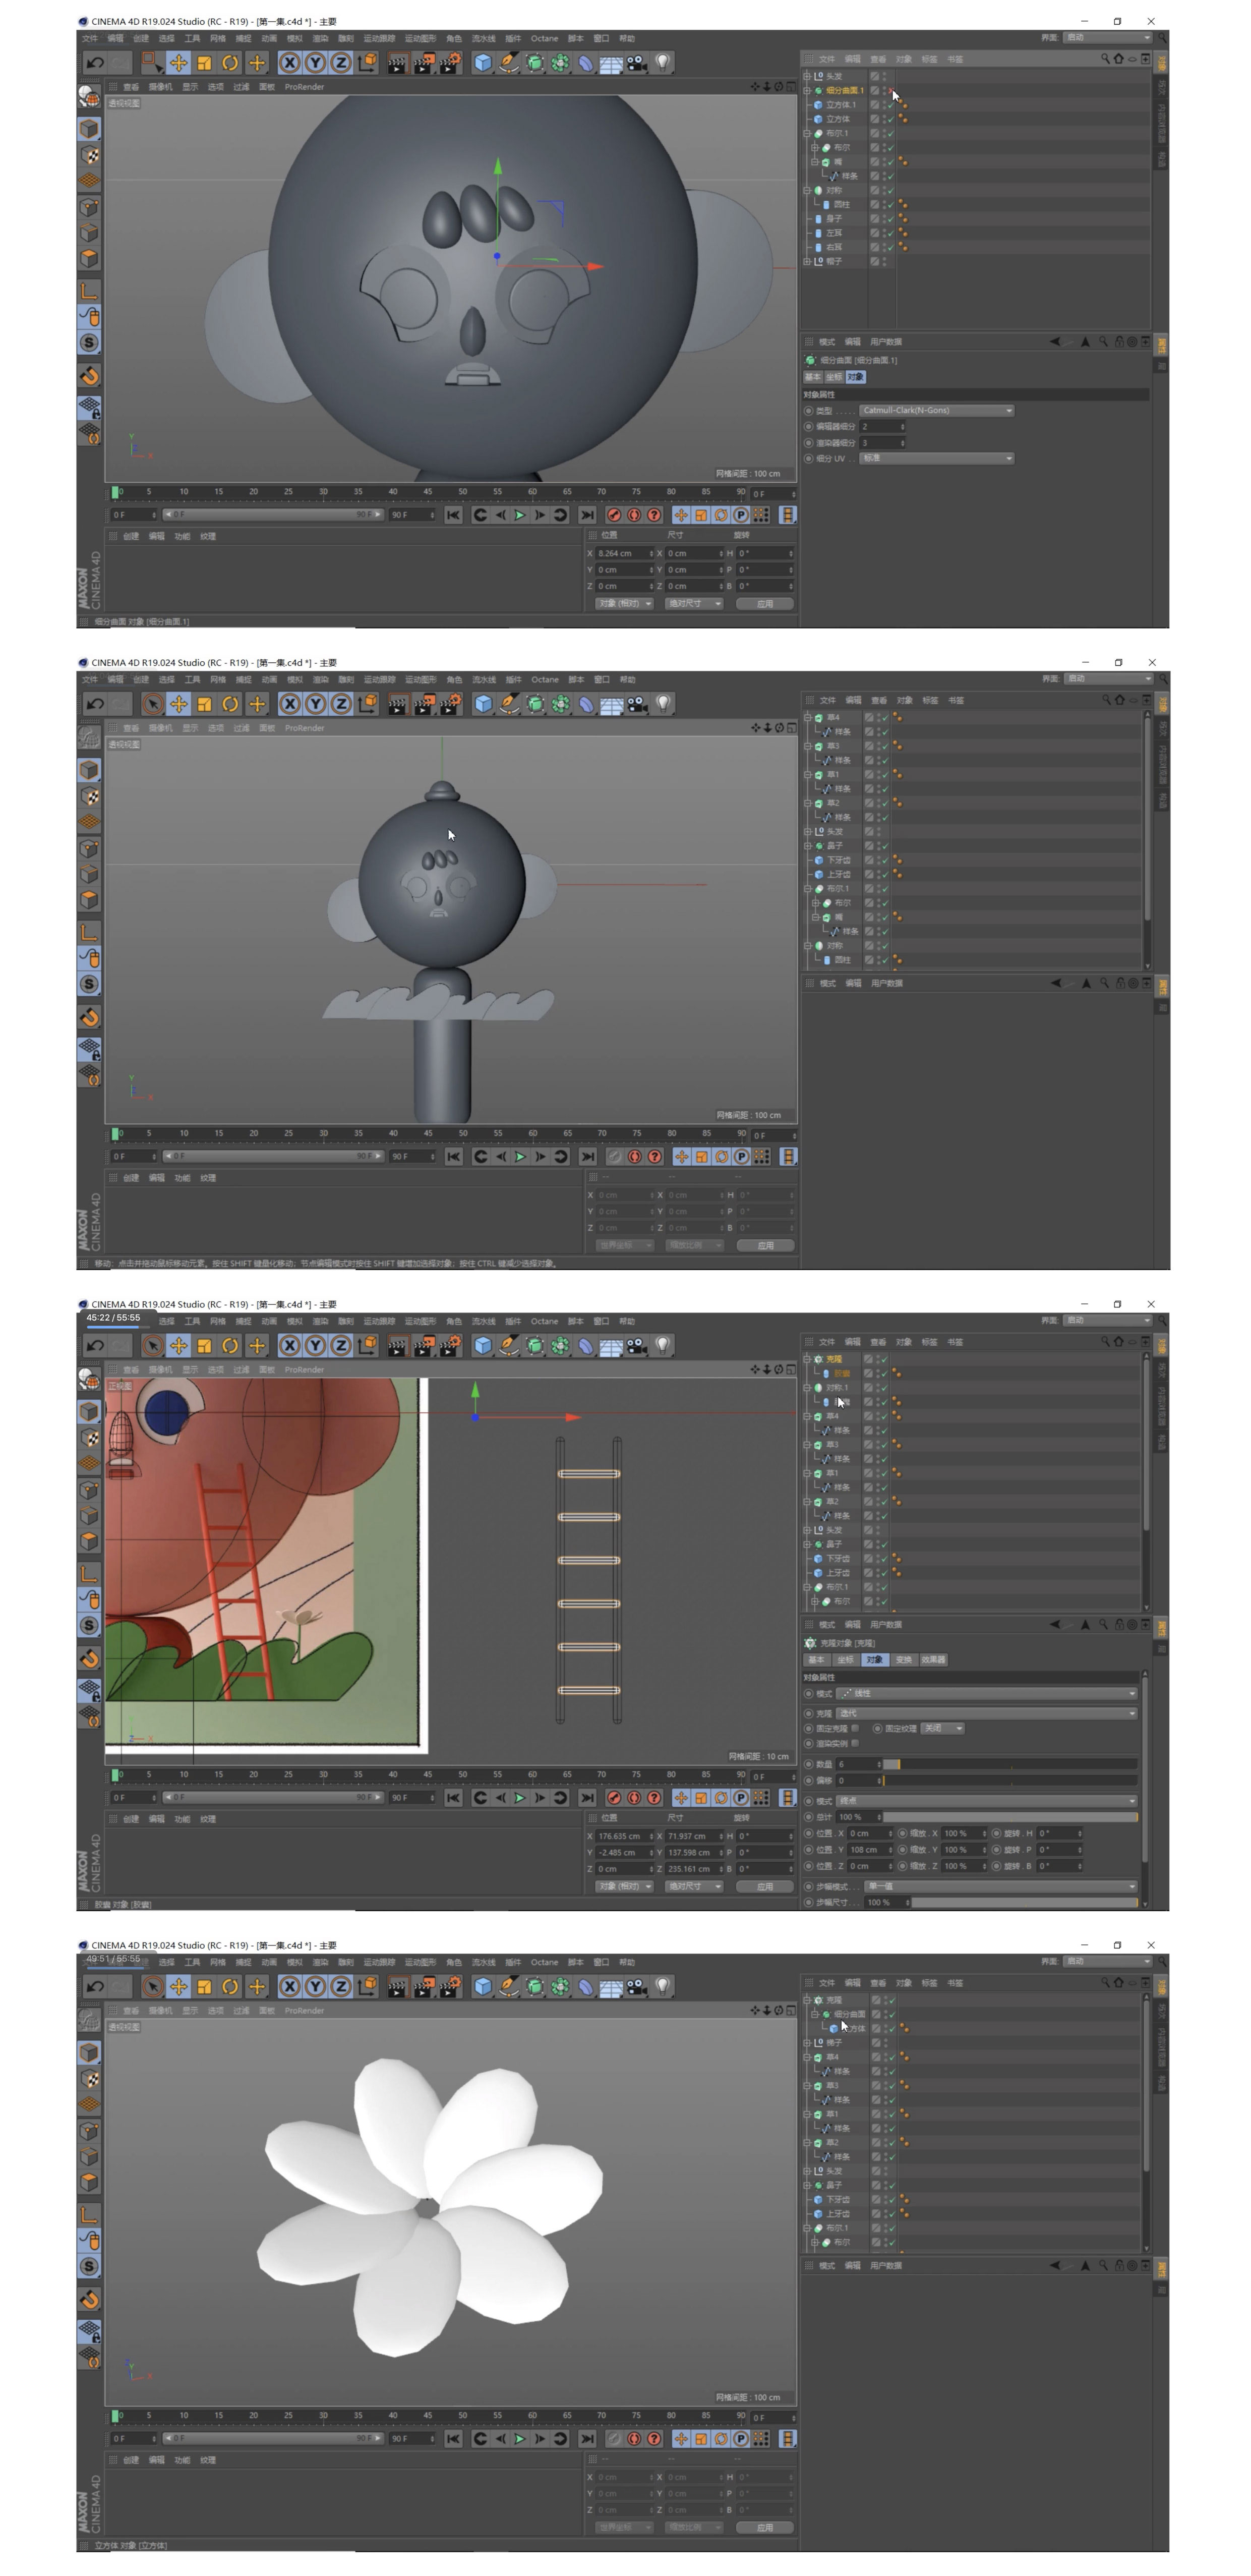Click the 数量 slider bar
Image resolution: width=1251 pixels, height=2576 pixels.
[x=1010, y=1764]
